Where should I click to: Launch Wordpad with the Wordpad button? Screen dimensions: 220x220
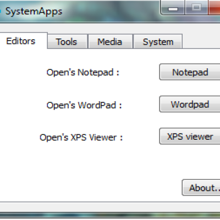(190, 104)
